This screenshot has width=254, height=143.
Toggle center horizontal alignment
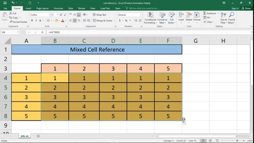pos(75,21)
